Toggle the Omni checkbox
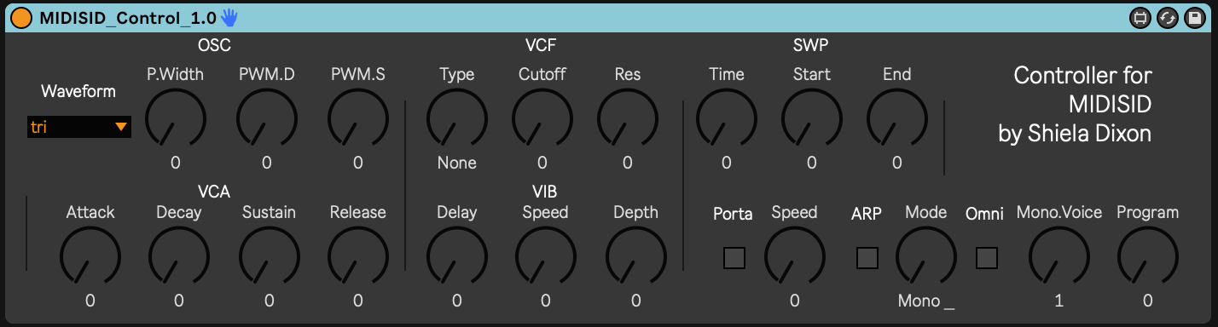The width and height of the screenshot is (1218, 327). tap(987, 258)
